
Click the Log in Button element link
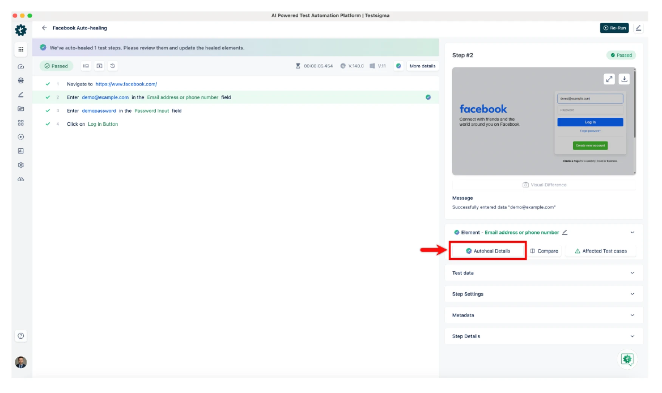[x=103, y=124]
